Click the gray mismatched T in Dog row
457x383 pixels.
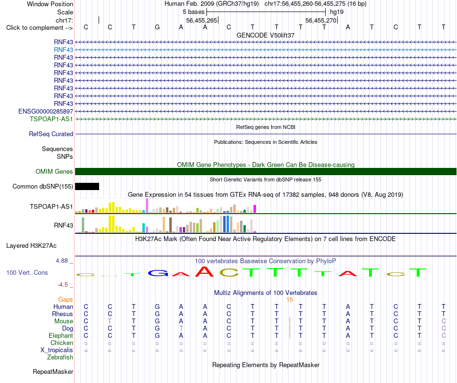[181, 328]
